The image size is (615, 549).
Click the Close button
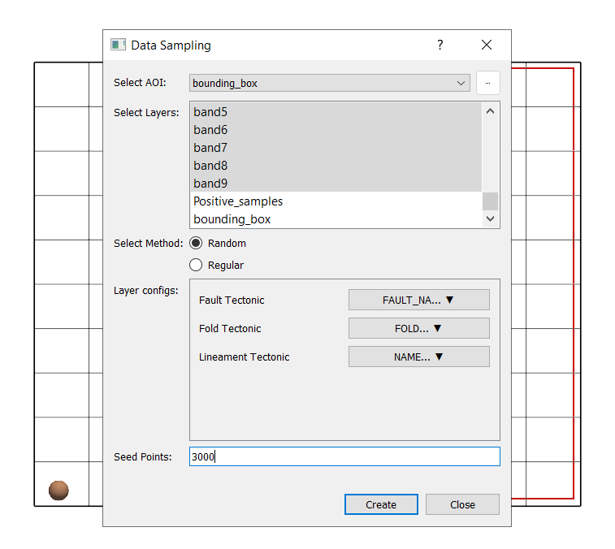tap(462, 504)
